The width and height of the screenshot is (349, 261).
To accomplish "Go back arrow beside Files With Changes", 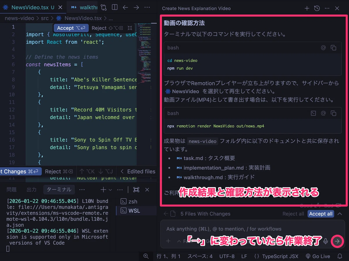I will click(166, 214).
